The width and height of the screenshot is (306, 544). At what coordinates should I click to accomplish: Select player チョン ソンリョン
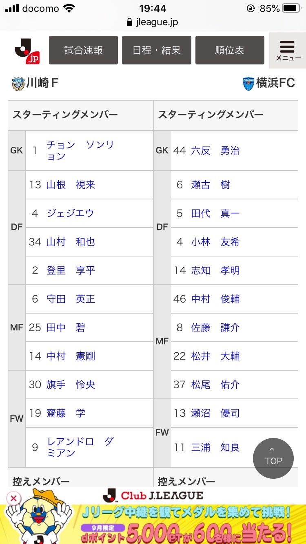pos(80,150)
